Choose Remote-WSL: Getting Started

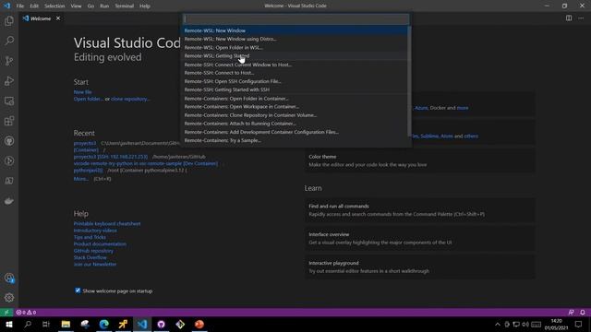coord(295,55)
